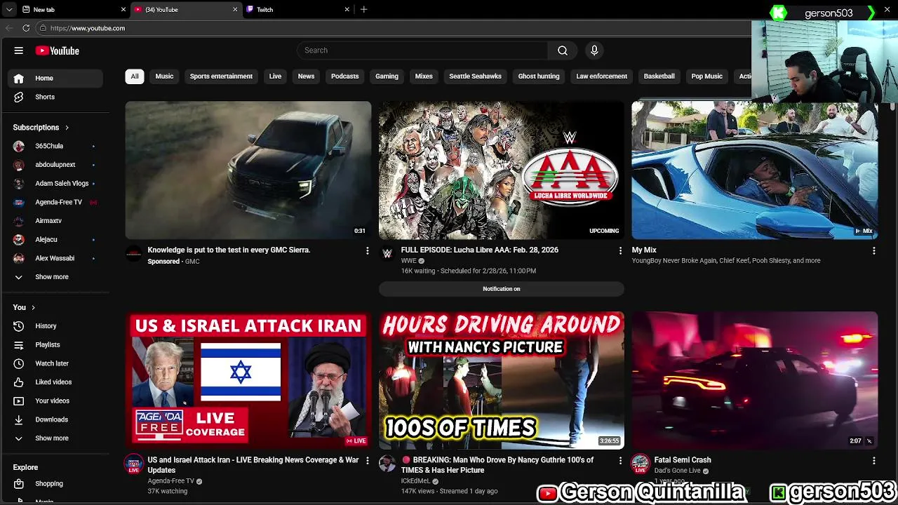
Task: Go to Home in sidebar
Action: tap(55, 79)
